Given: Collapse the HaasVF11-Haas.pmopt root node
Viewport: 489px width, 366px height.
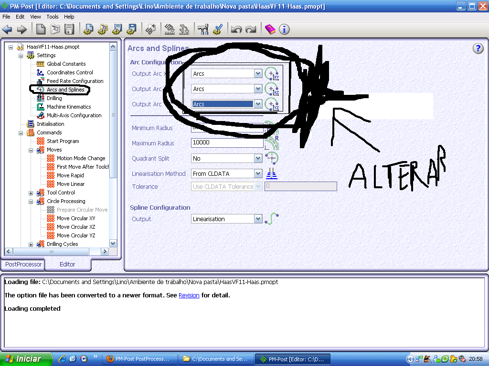Looking at the screenshot, I should (11, 47).
